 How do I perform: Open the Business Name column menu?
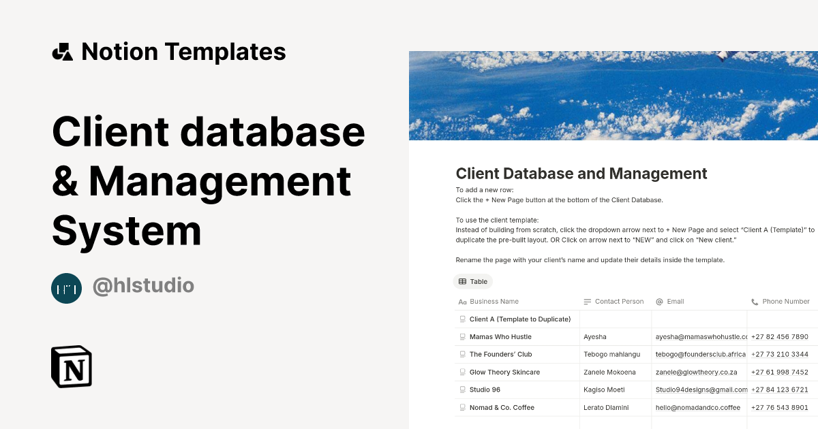pyautogui.click(x=494, y=302)
